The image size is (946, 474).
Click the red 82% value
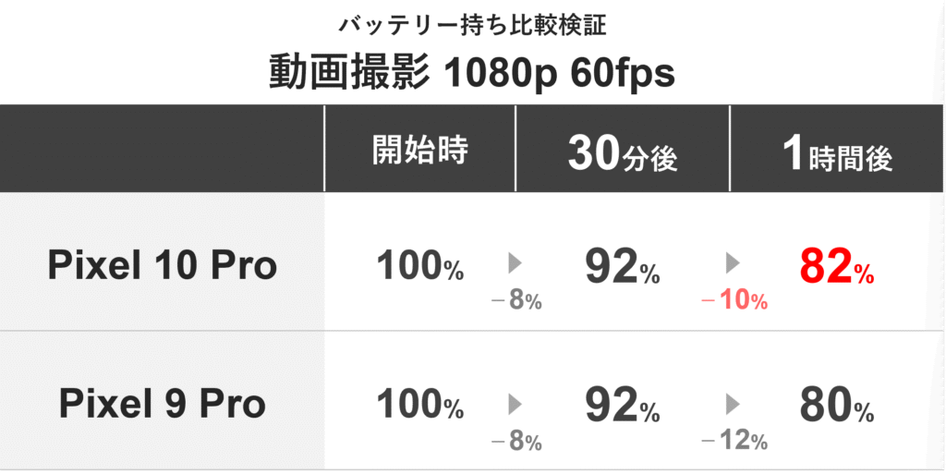tap(836, 267)
